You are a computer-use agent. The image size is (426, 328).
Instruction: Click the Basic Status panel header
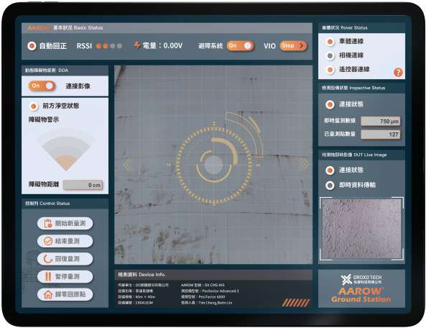pos(167,28)
